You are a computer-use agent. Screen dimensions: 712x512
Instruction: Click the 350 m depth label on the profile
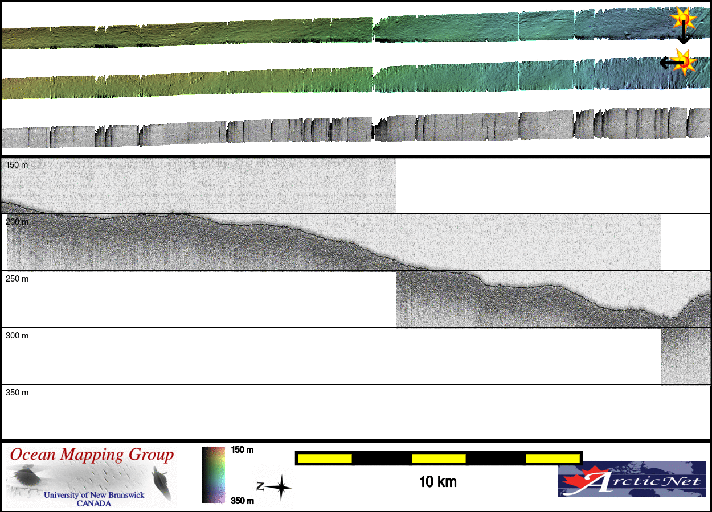(17, 393)
